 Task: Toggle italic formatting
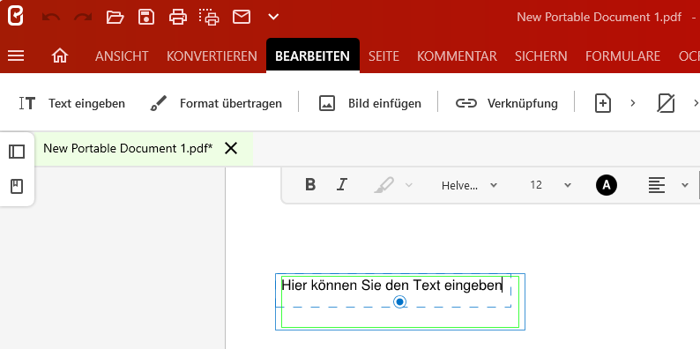342,185
